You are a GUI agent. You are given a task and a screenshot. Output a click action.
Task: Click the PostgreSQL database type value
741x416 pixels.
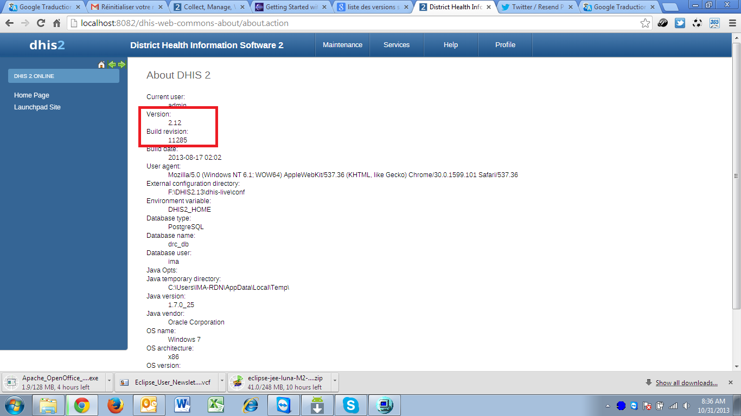tap(186, 227)
